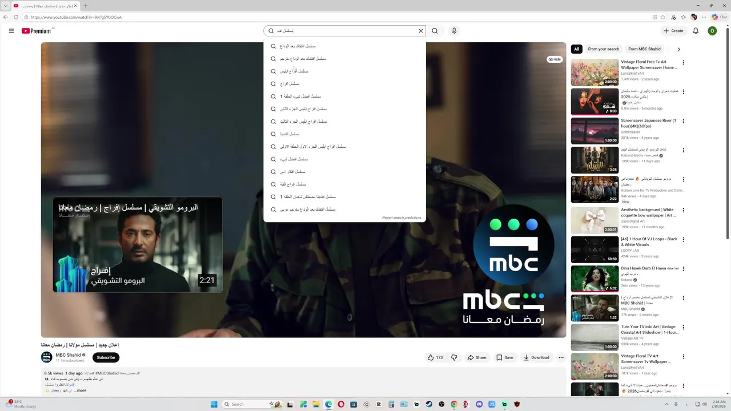Close the current YouTube browser tab
The image size is (731, 411).
[75, 6]
